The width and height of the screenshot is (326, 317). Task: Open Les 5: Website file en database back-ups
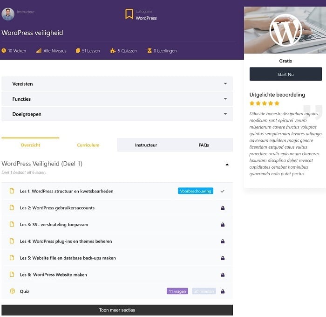pos(68,258)
